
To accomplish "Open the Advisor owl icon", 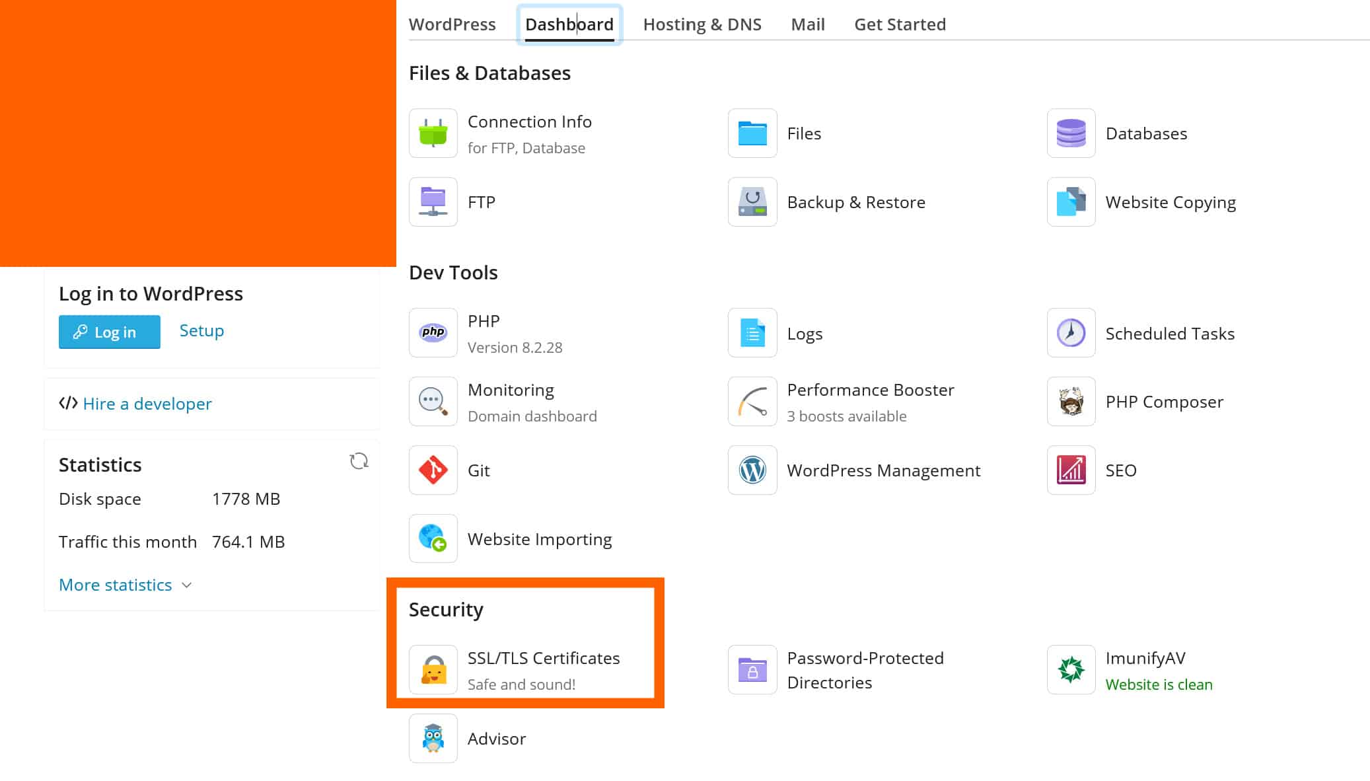I will coord(433,739).
